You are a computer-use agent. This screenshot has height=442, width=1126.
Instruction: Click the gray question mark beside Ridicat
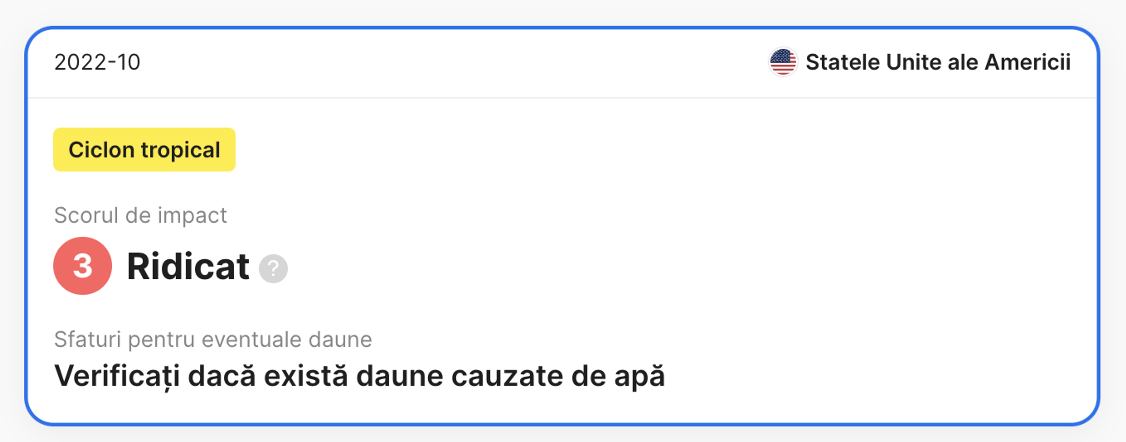[273, 268]
